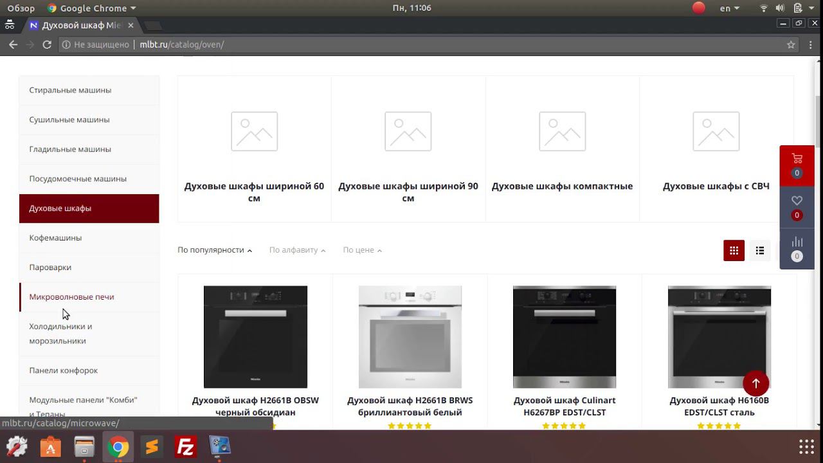Open the product comparison chart widget
The height and width of the screenshot is (463, 823).
[x=797, y=248]
